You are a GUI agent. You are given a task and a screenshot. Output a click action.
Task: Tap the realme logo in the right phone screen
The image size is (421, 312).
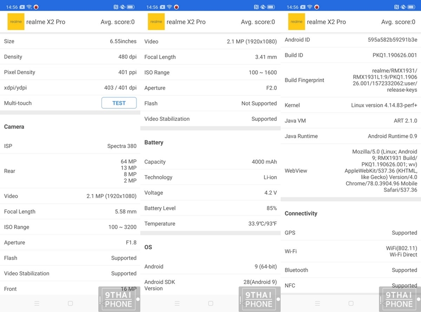296,22
